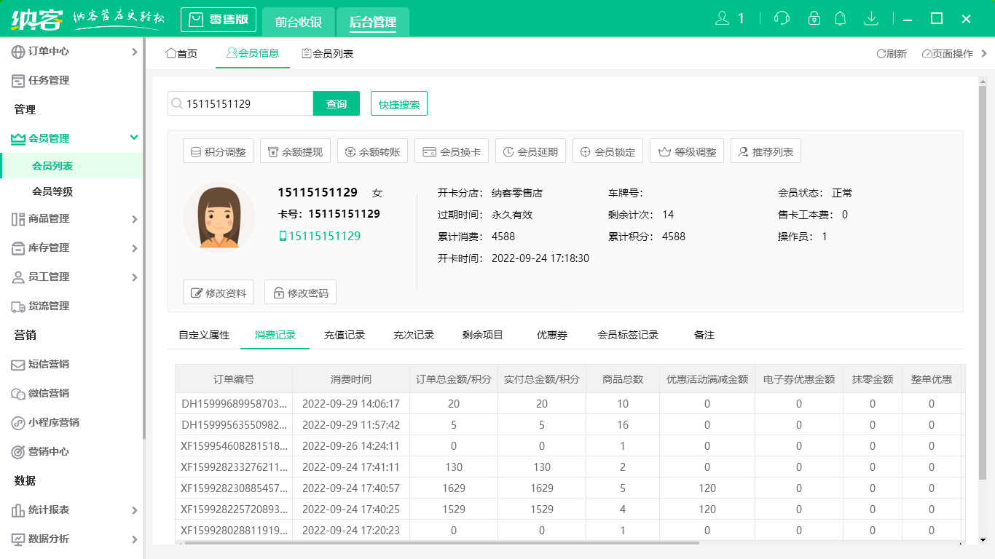Click the headset customer service icon
Viewport: 995px width, 559px height.
pos(782,18)
